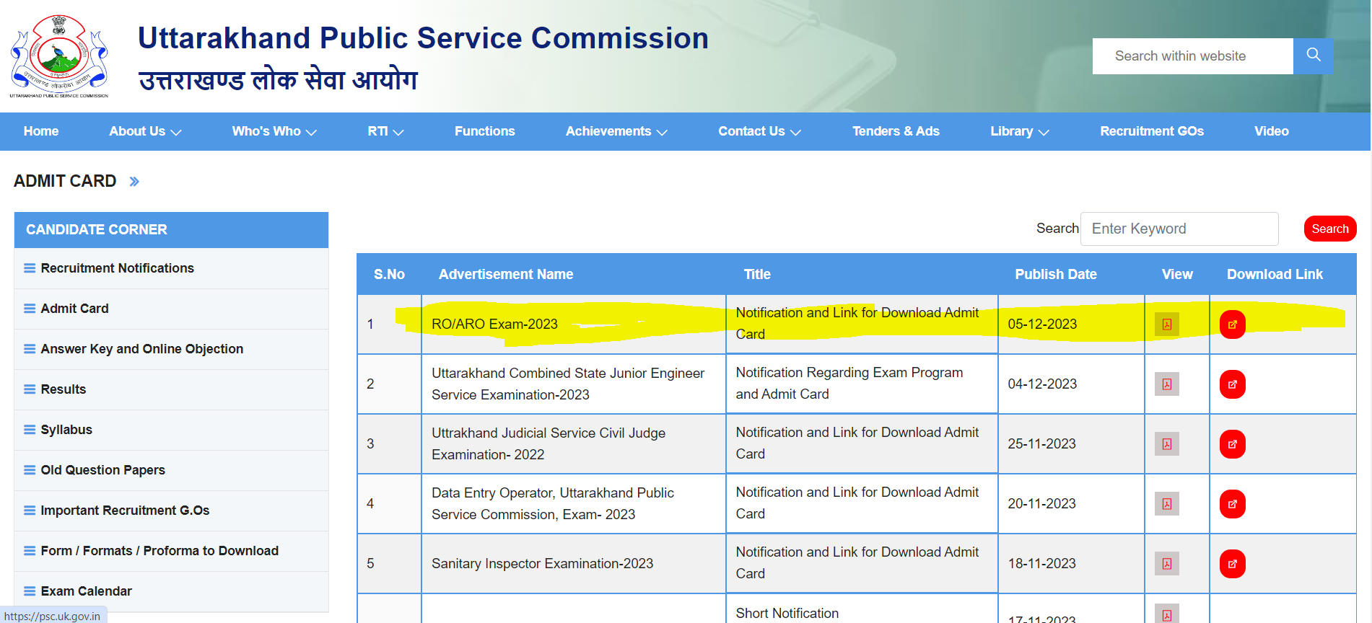Expand the RTI dropdown menu
The width and height of the screenshot is (1372, 623).
click(385, 131)
